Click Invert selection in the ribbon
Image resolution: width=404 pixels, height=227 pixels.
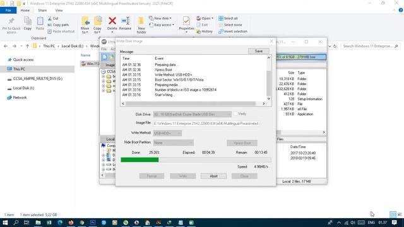click(233, 32)
